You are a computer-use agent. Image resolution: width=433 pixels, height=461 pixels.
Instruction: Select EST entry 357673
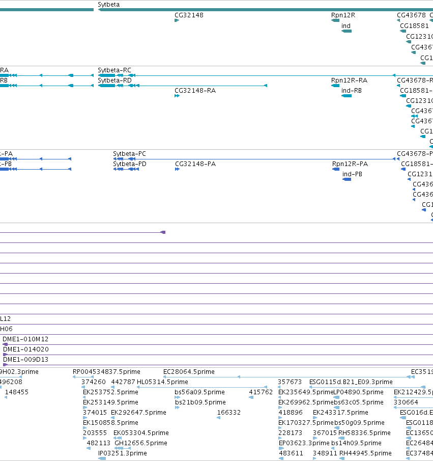point(290,382)
